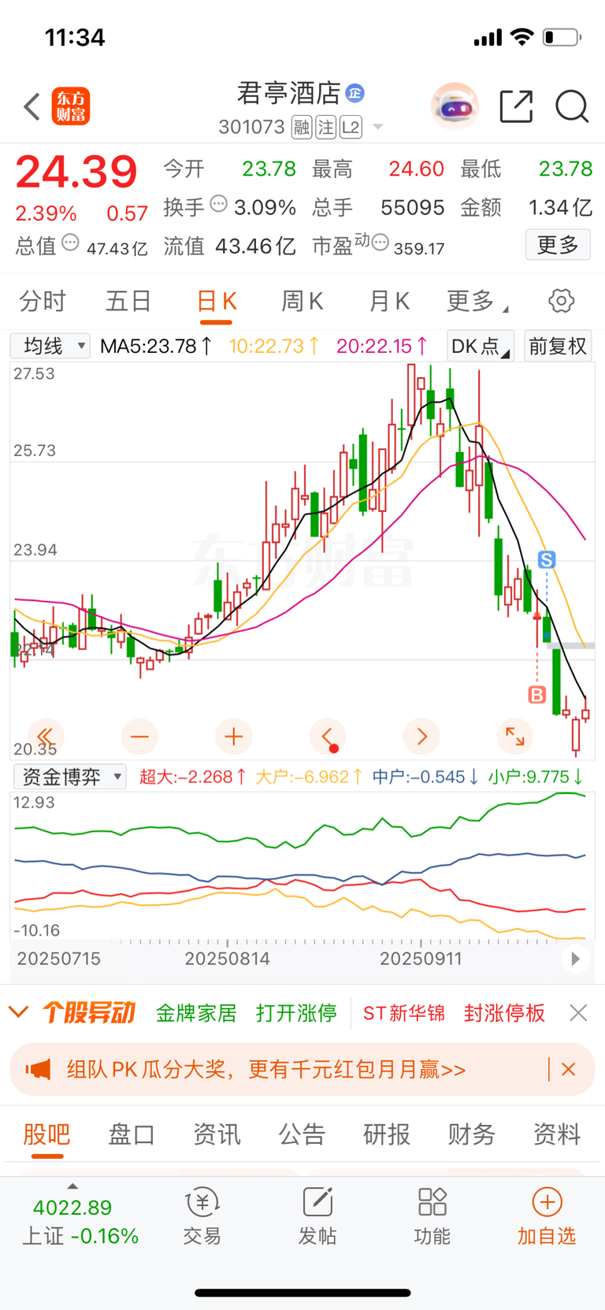Tap the megaphone icon on promo banner
The image size is (605, 1310).
click(38, 1069)
